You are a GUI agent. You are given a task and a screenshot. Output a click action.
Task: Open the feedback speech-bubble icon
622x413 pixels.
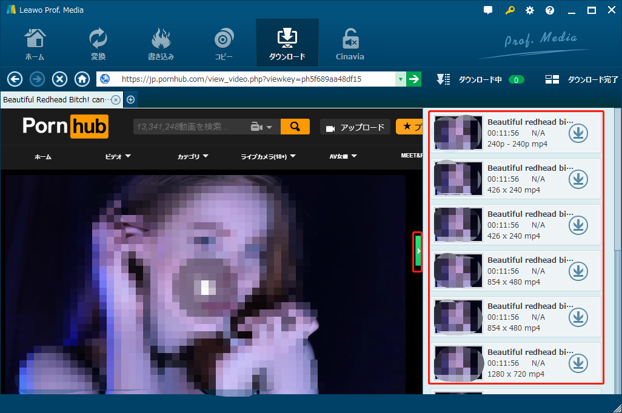[488, 10]
